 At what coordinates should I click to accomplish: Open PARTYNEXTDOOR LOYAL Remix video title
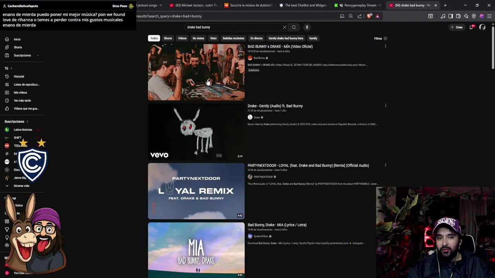pyautogui.click(x=308, y=166)
